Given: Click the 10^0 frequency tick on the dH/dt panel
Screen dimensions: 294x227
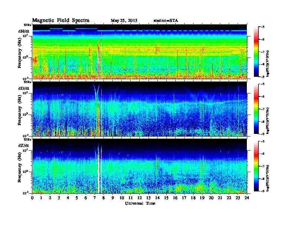Looking at the screenshot, I should coord(25,57).
